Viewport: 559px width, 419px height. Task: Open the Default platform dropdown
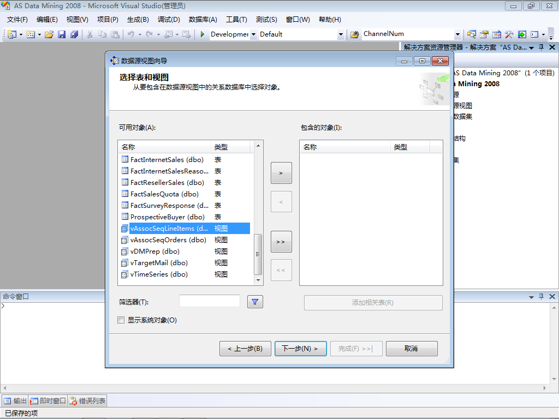[341, 34]
